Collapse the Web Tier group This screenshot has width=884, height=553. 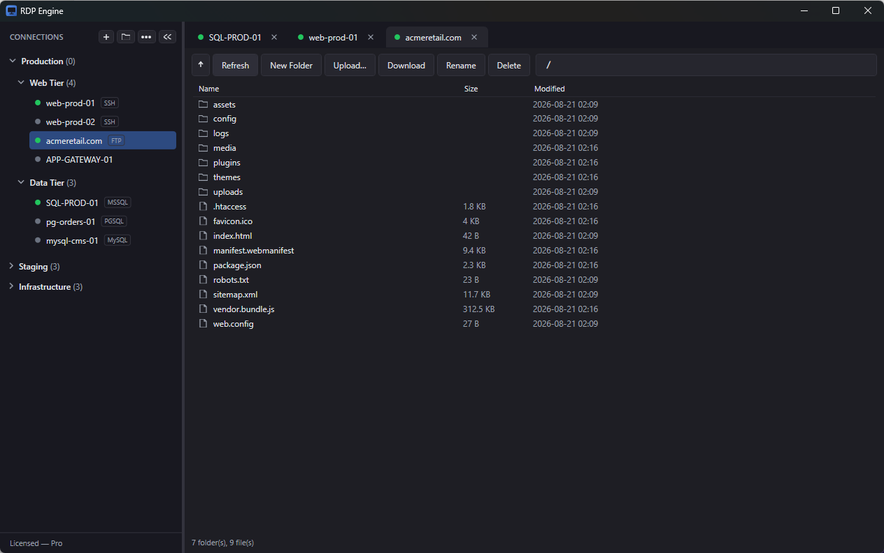point(21,83)
